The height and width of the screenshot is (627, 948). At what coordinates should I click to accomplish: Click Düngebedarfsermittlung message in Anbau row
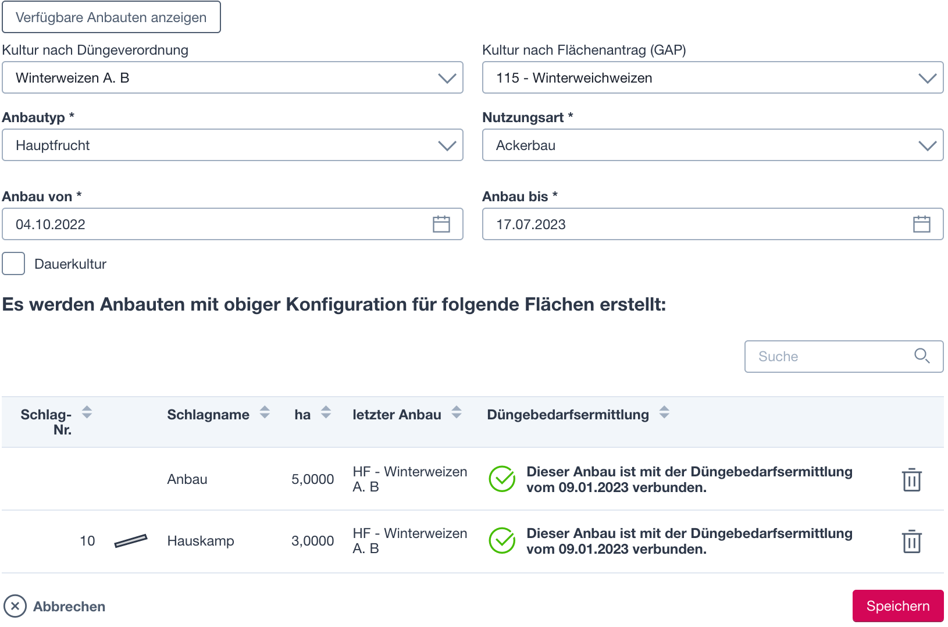pos(689,479)
